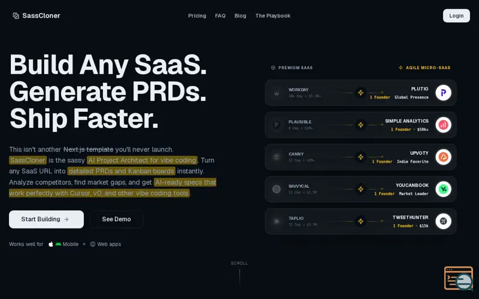Image resolution: width=479 pixels, height=299 pixels.
Task: Click the Taplio logo circle
Action: click(x=277, y=221)
